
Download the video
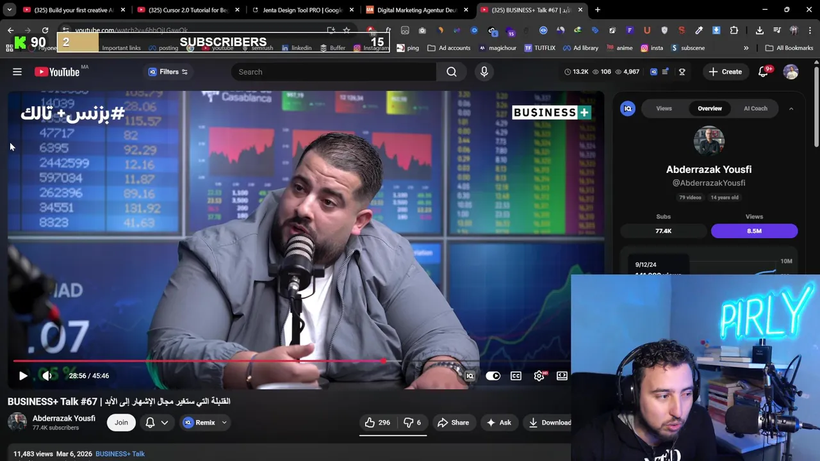point(548,423)
